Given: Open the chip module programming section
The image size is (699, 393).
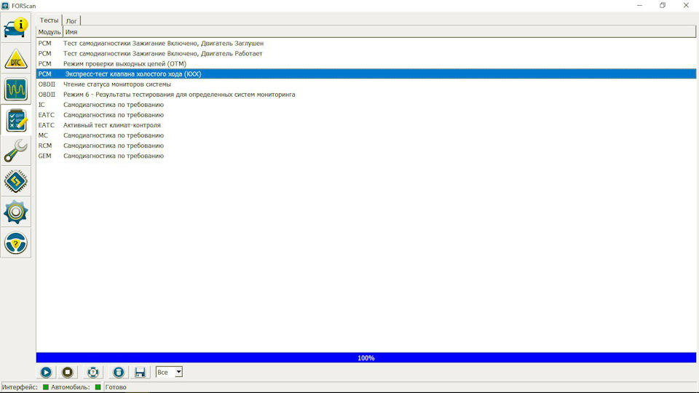Looking at the screenshot, I should [15, 181].
